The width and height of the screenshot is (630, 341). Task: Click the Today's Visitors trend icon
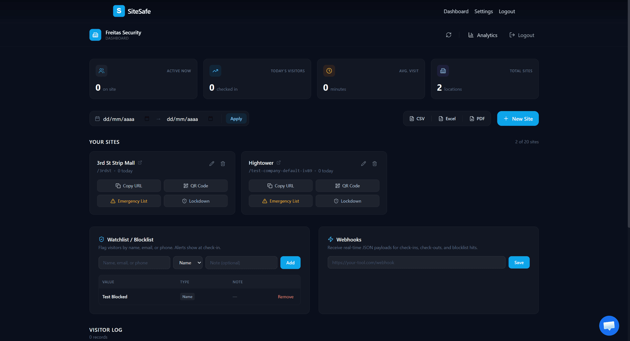tap(215, 71)
